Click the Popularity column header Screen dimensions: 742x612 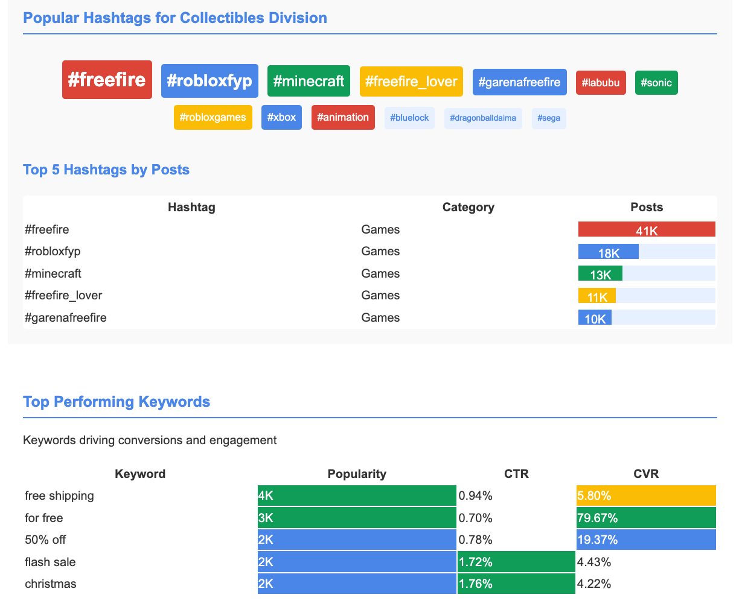tap(357, 474)
